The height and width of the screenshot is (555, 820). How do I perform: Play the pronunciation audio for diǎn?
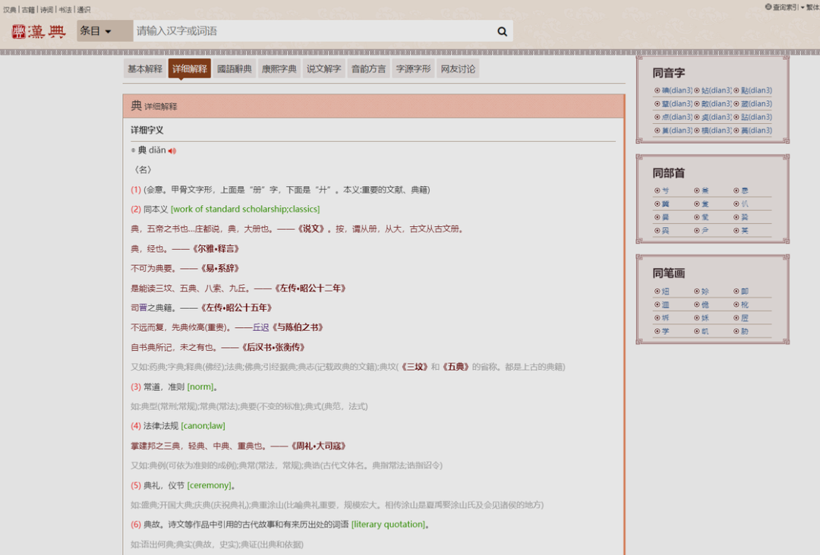click(172, 150)
